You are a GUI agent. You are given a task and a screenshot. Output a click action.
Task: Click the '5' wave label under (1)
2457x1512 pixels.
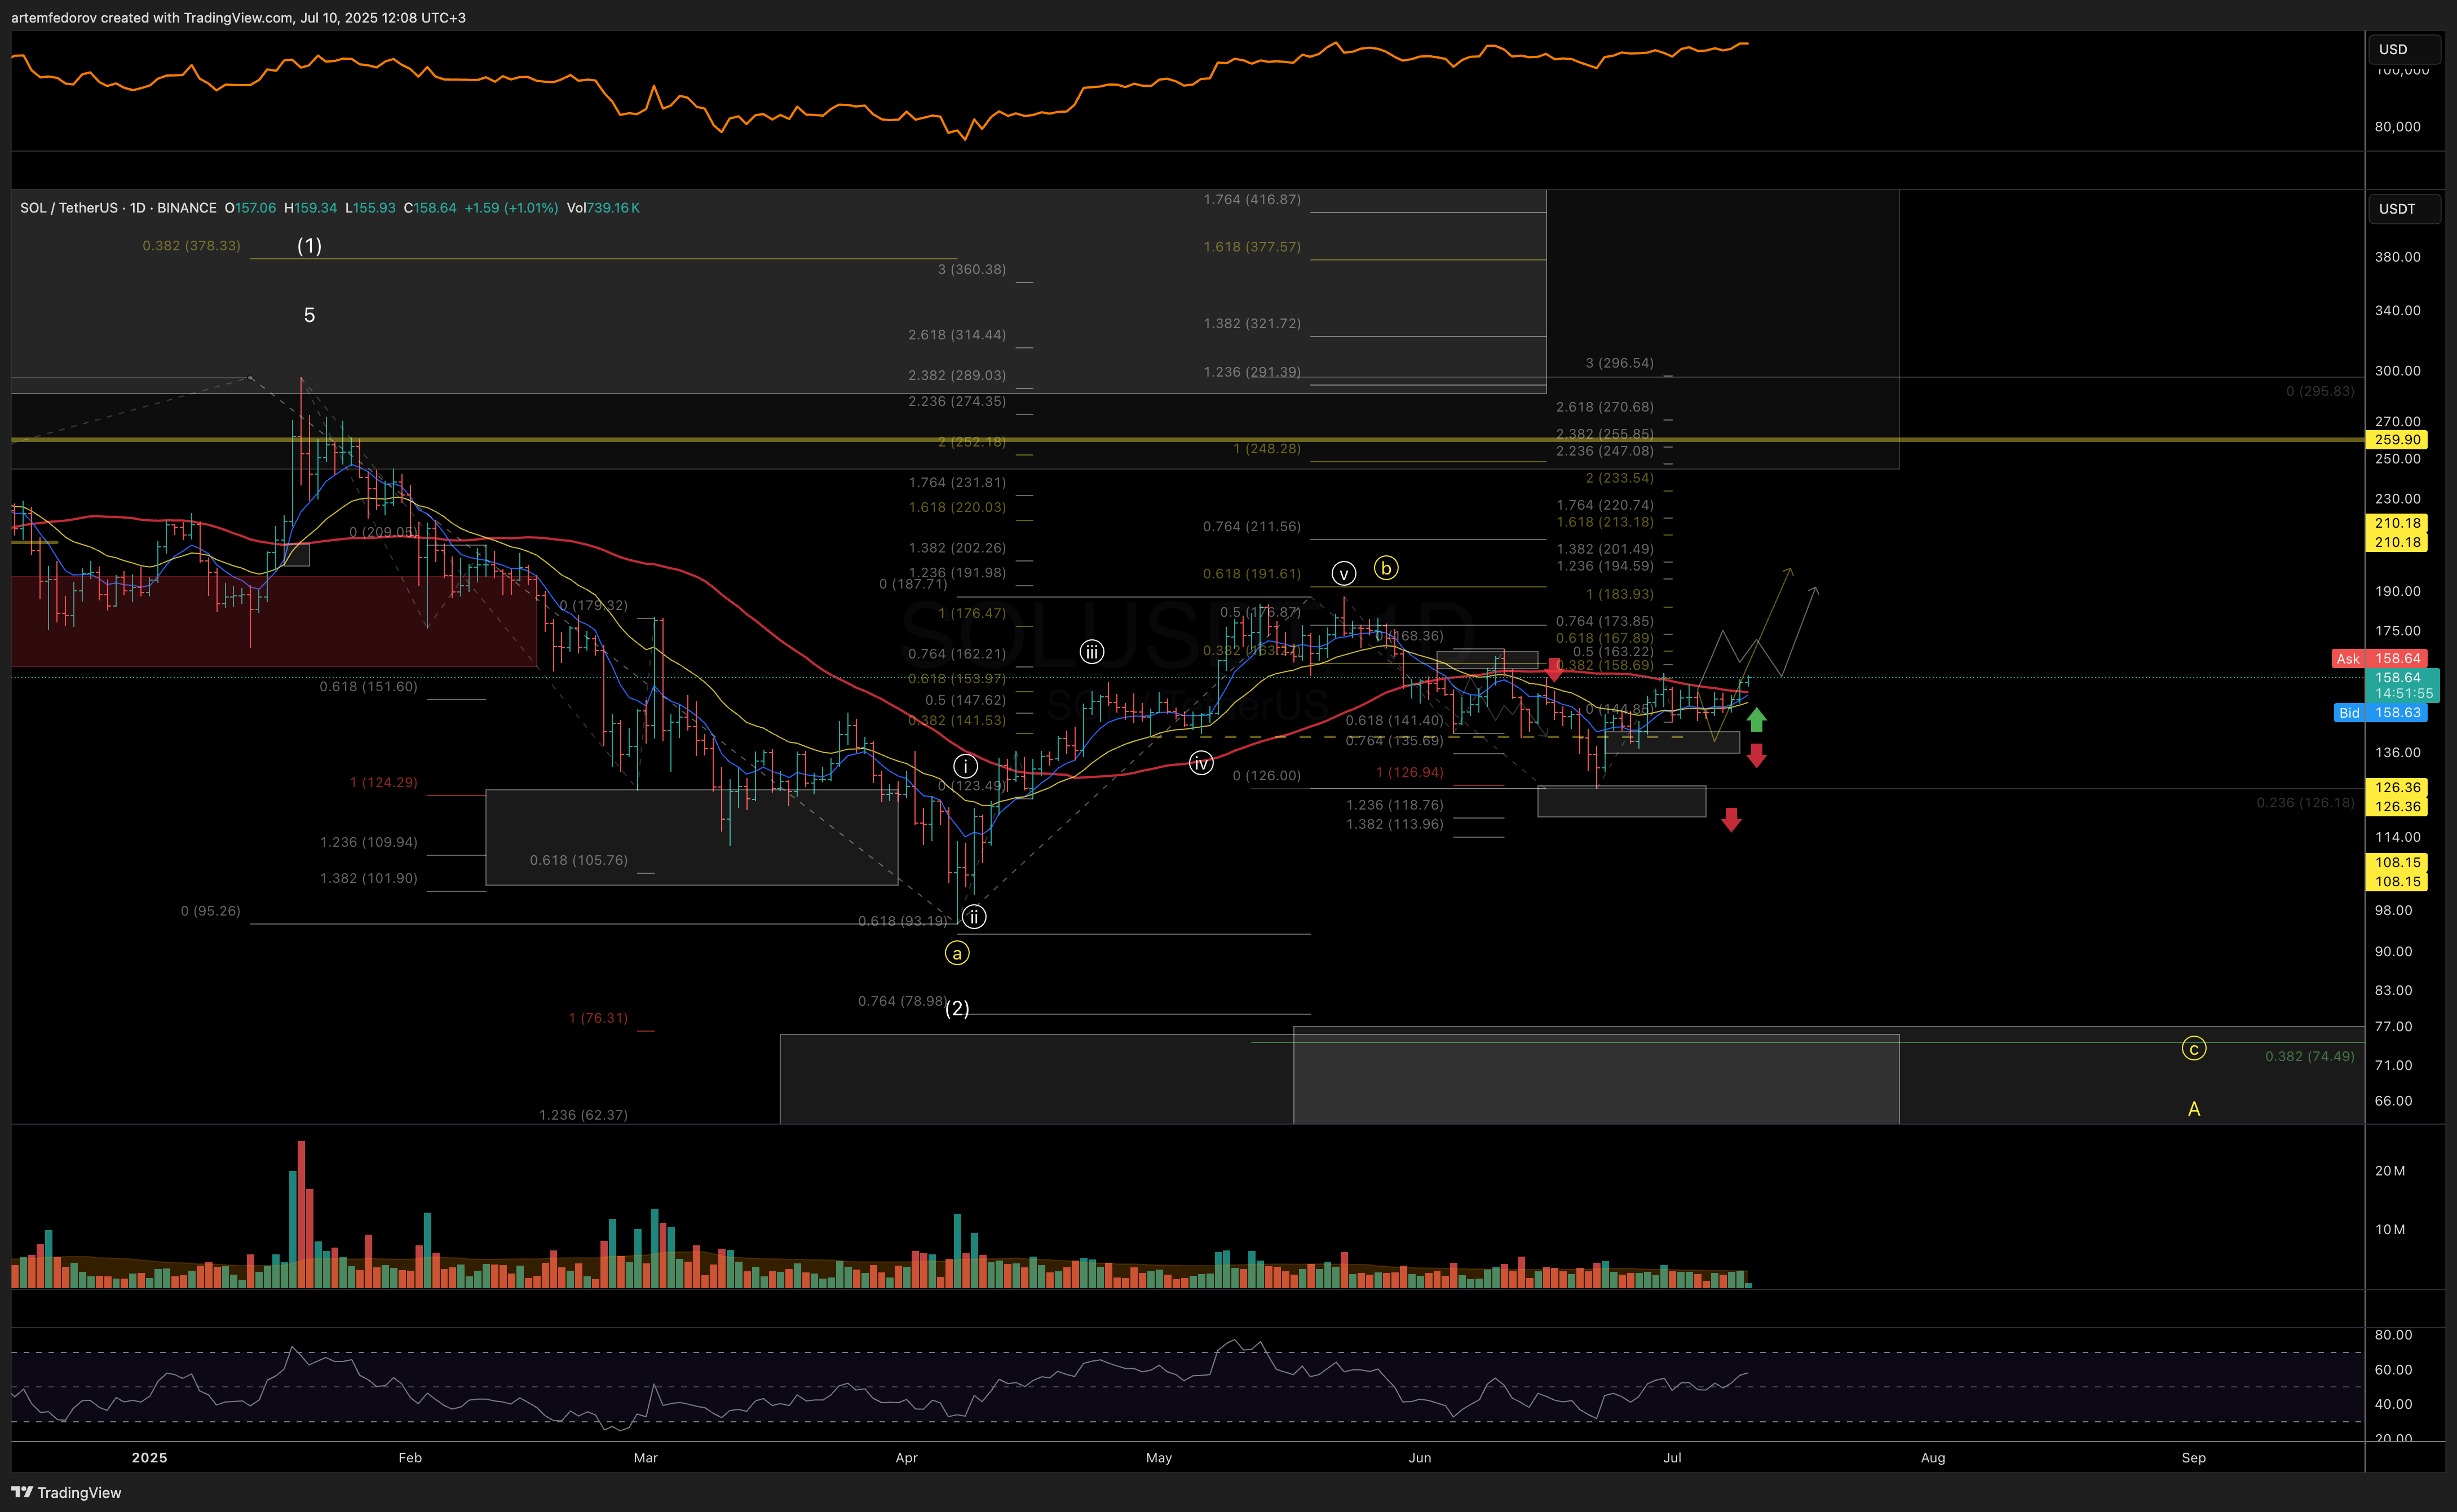click(x=309, y=315)
